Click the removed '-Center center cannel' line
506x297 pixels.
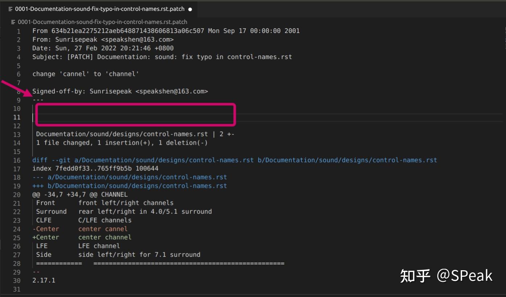[80, 229]
